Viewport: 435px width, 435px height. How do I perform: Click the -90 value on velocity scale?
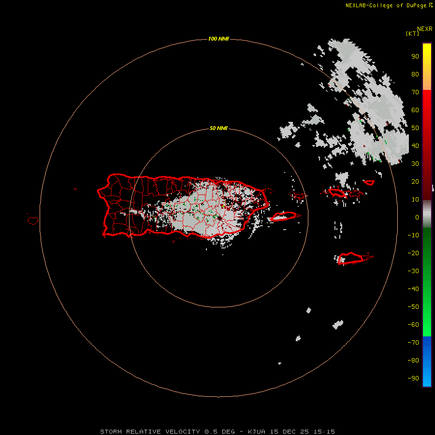[x=413, y=378]
